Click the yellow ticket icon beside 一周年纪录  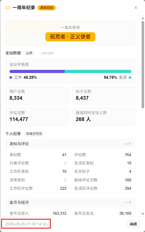point(8,8)
